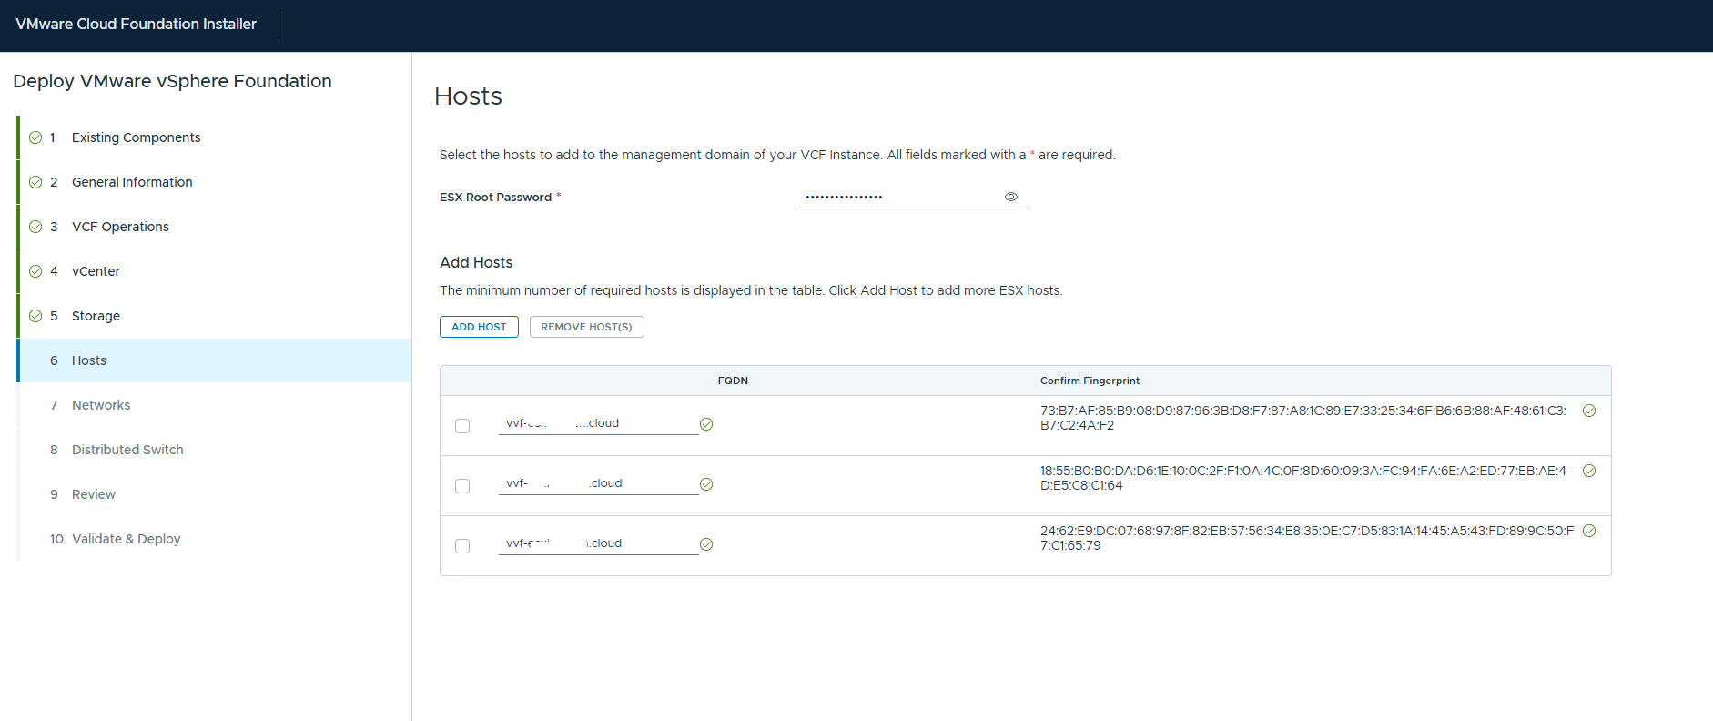Focus the ESX Root Password field
The width and height of the screenshot is (1713, 721).
pyautogui.click(x=899, y=197)
